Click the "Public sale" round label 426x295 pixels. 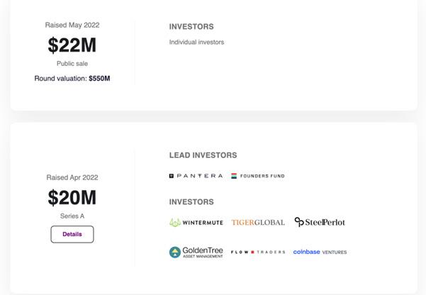coord(72,64)
